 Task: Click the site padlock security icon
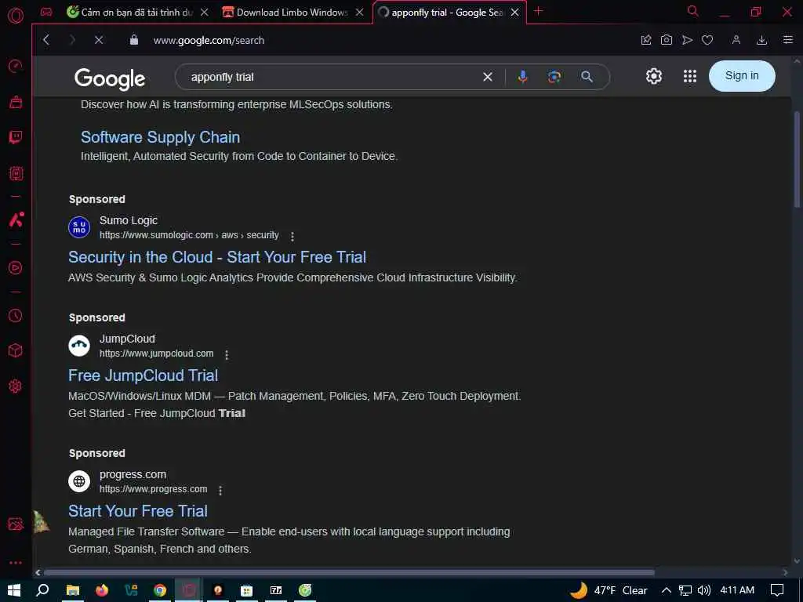(133, 40)
